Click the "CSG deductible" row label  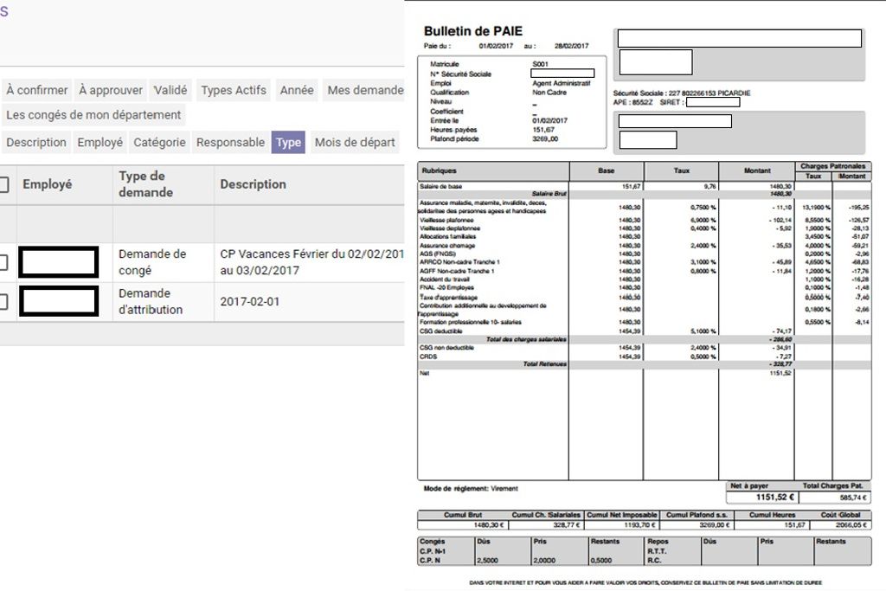[440, 331]
